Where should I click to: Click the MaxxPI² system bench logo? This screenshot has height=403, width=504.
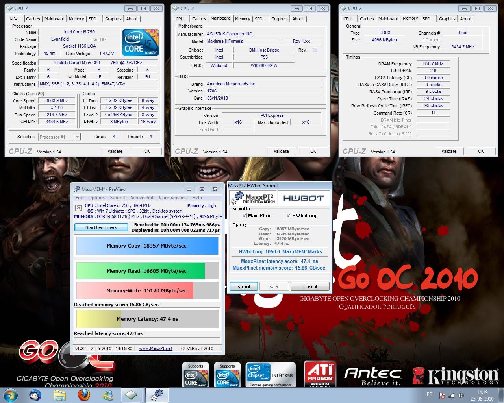click(x=253, y=198)
